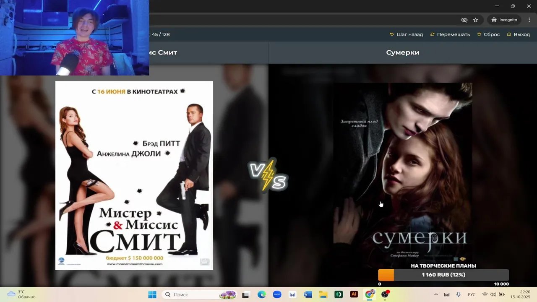The image size is (537, 302).
Task: Click the tracking protection eye icon
Action: tap(464, 20)
